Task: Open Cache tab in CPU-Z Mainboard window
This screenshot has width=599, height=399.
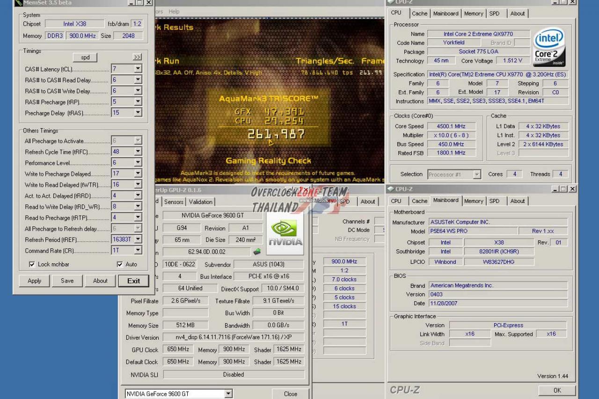Action: pos(419,201)
